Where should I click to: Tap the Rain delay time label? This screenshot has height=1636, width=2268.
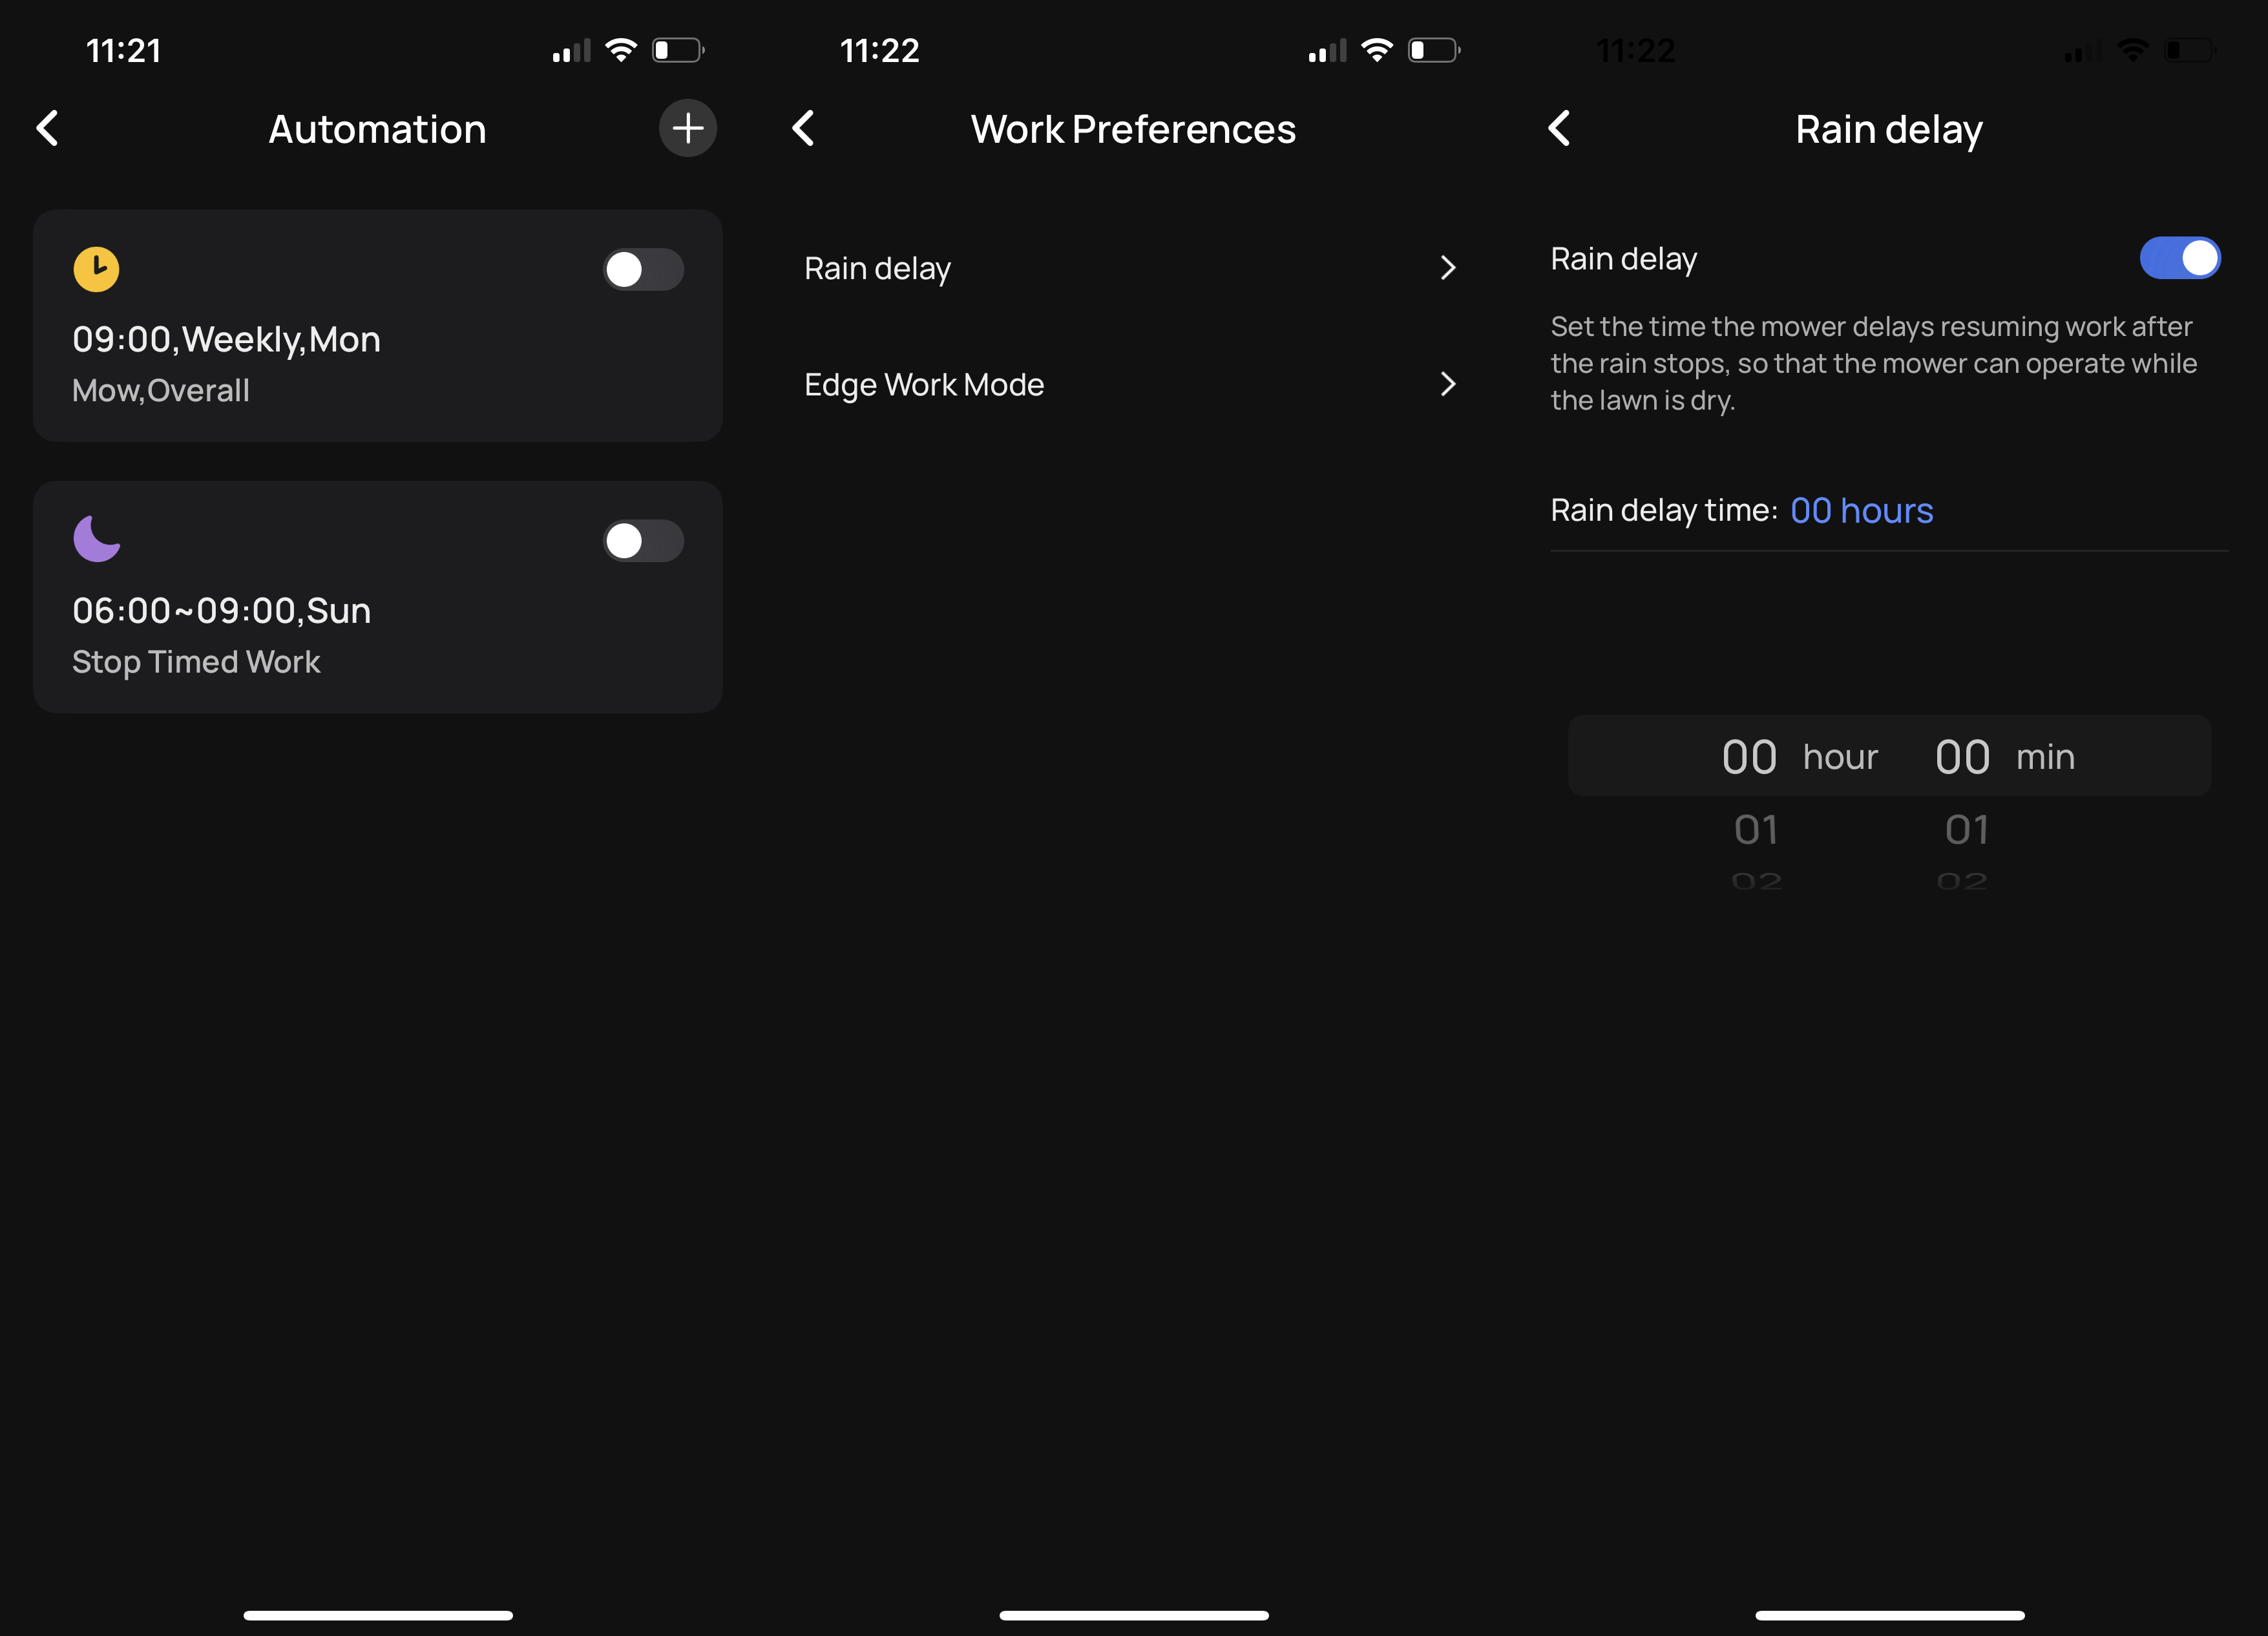[1664, 511]
